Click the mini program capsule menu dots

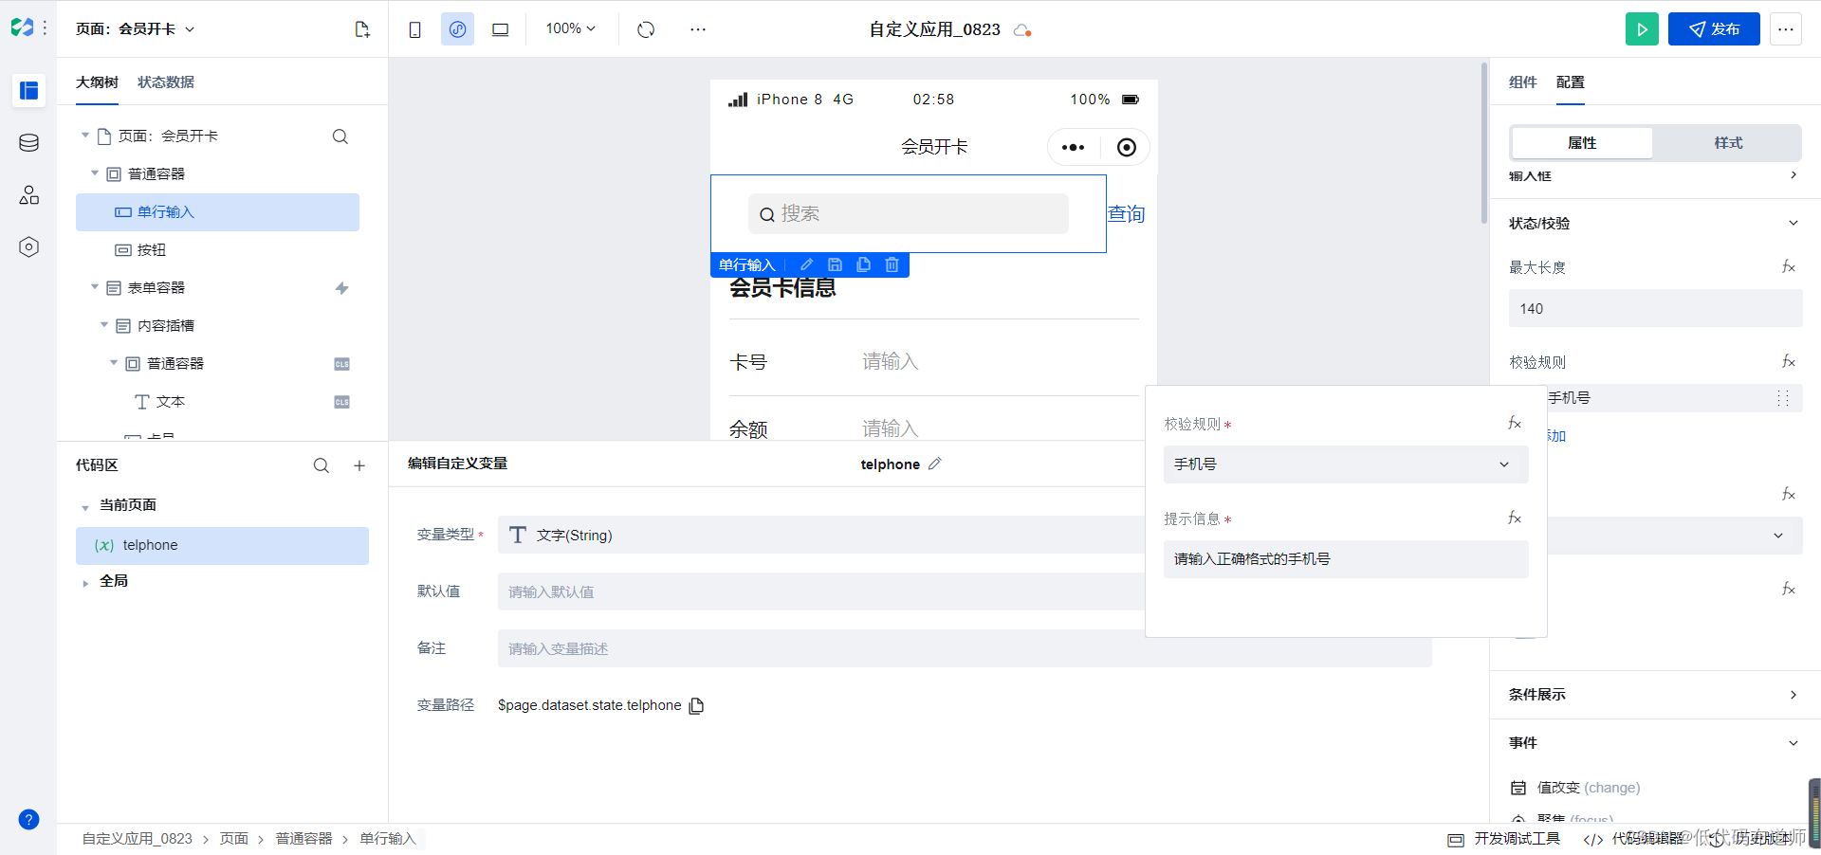tap(1074, 147)
